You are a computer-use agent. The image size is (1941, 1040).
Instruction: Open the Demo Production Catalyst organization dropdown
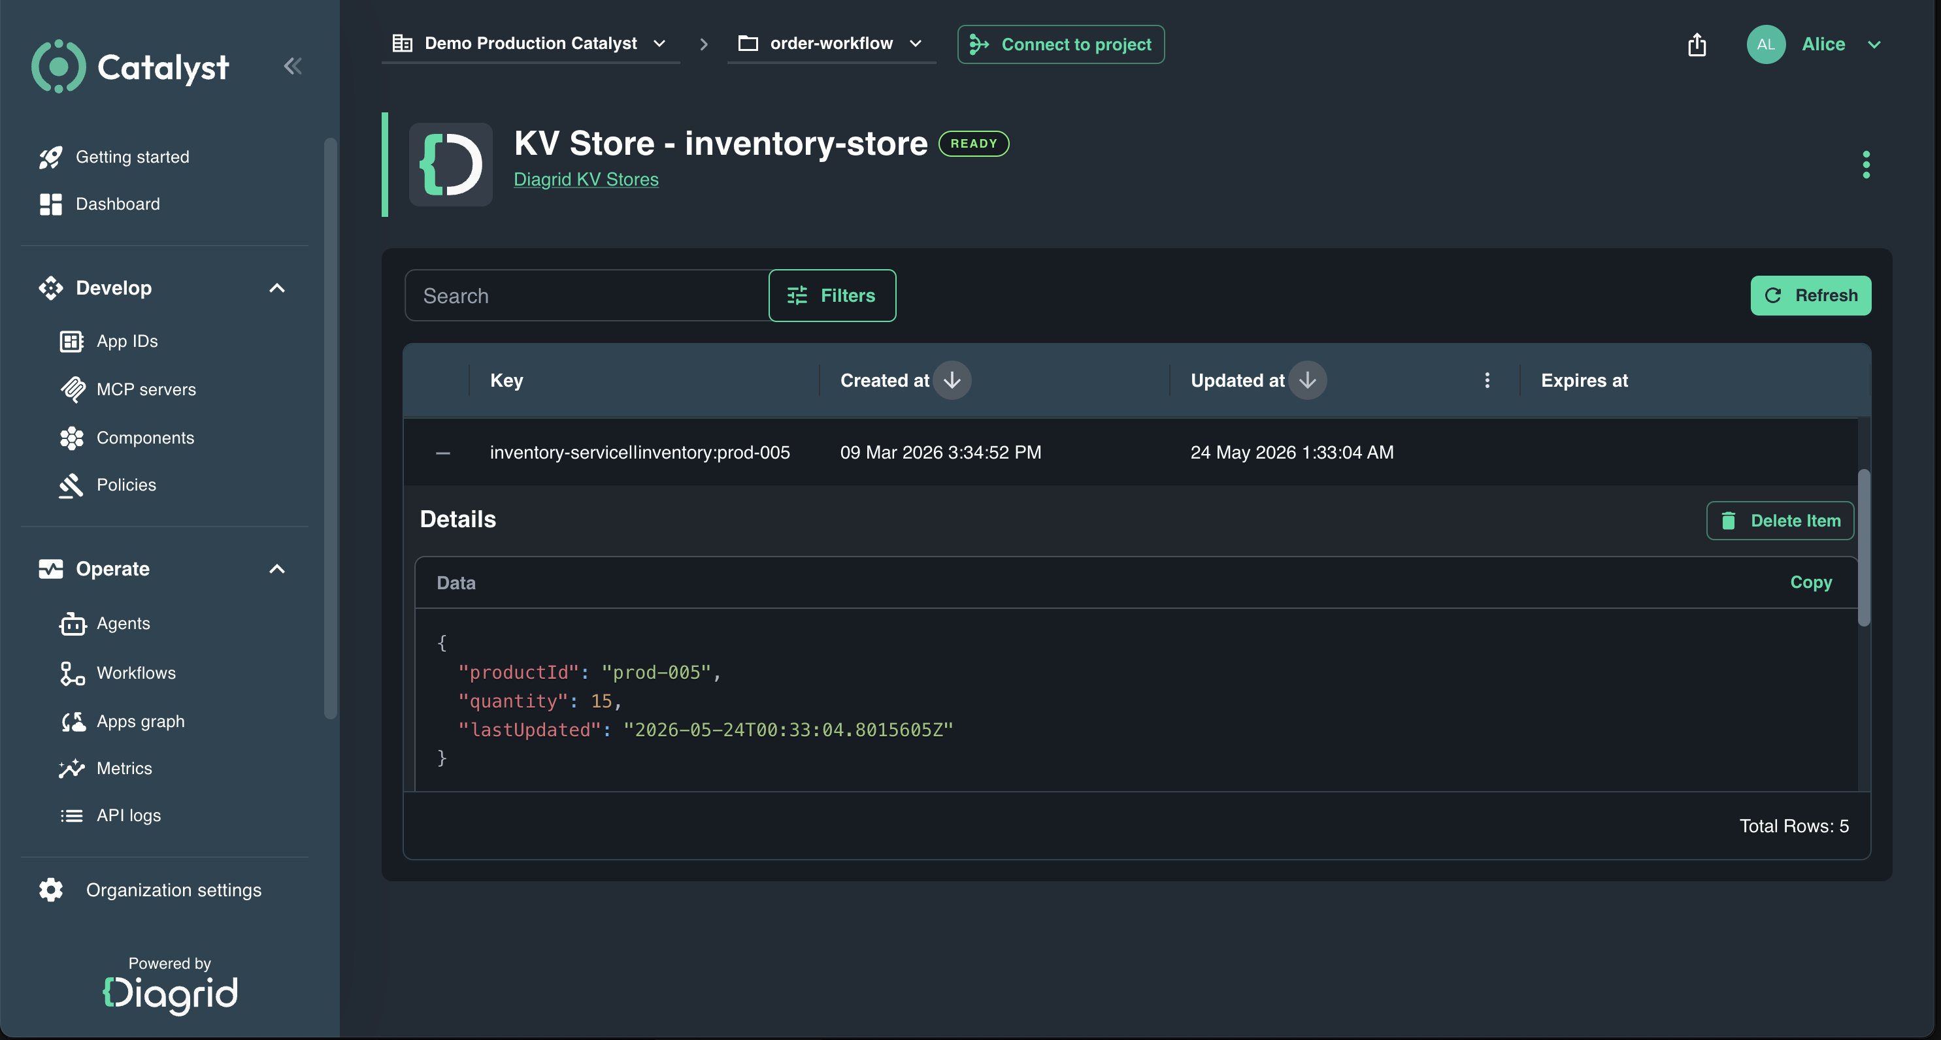(530, 44)
